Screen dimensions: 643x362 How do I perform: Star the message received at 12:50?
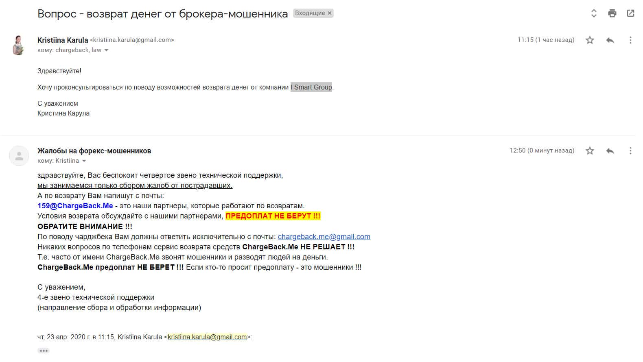[x=590, y=151]
